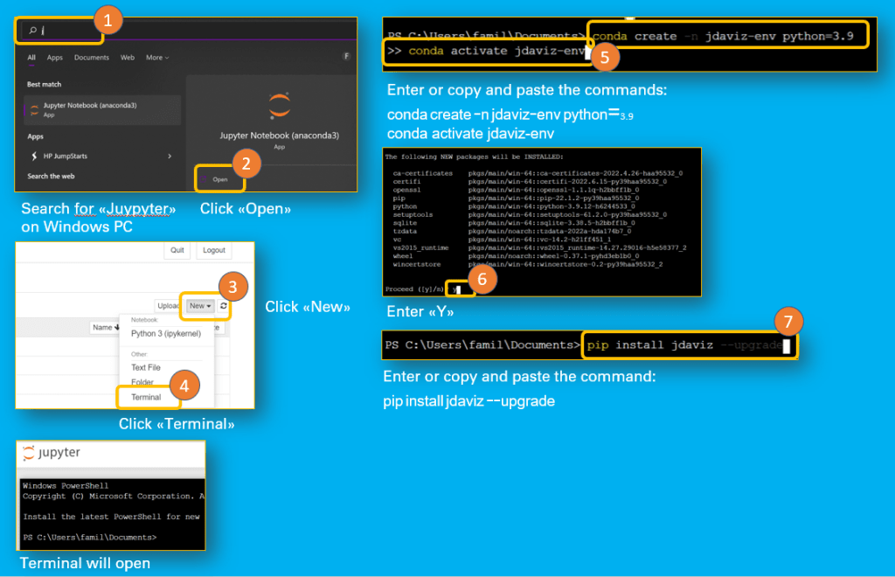Click the refresh icon beside the New button
The width and height of the screenshot is (895, 577).
pyautogui.click(x=225, y=306)
